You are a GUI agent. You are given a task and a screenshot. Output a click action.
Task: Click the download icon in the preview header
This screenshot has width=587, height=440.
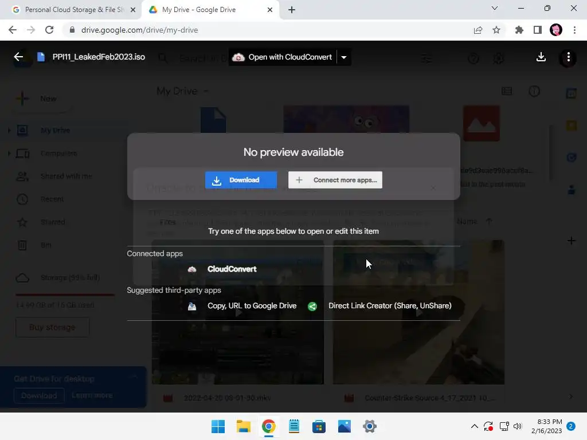coord(541,57)
